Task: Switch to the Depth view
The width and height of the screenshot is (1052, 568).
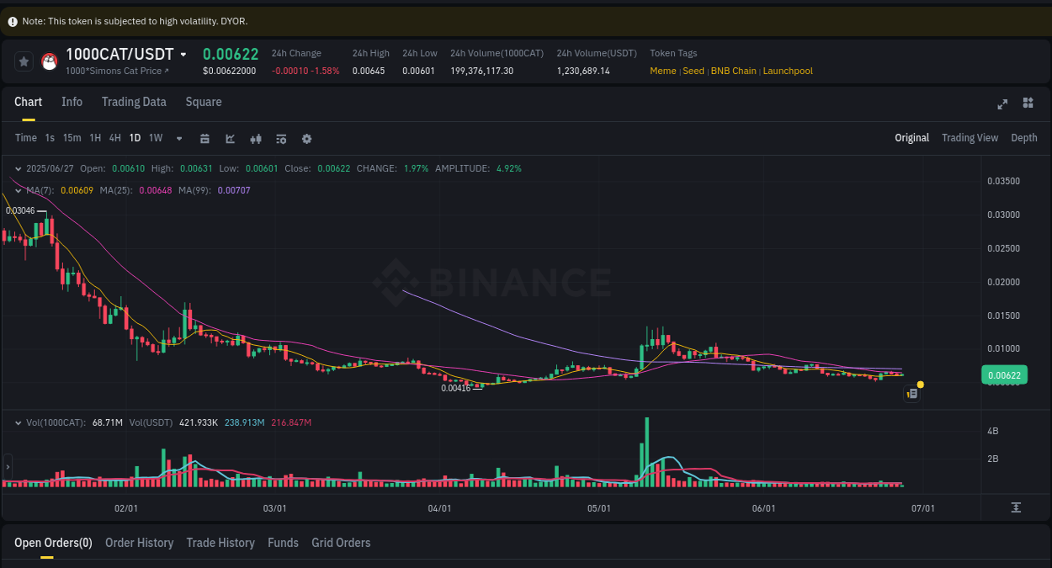Action: (x=1023, y=137)
